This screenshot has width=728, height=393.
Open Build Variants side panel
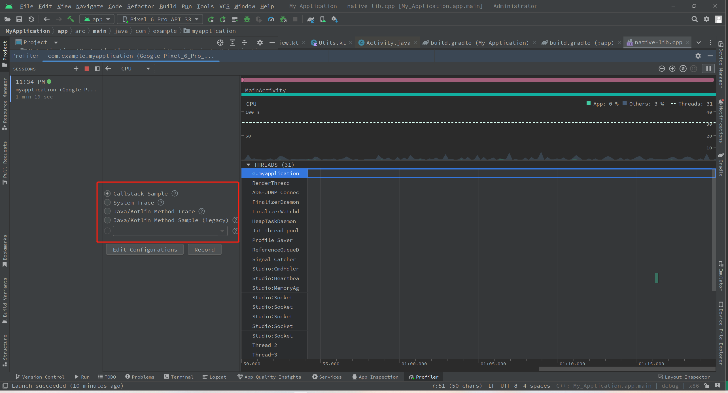pyautogui.click(x=5, y=300)
